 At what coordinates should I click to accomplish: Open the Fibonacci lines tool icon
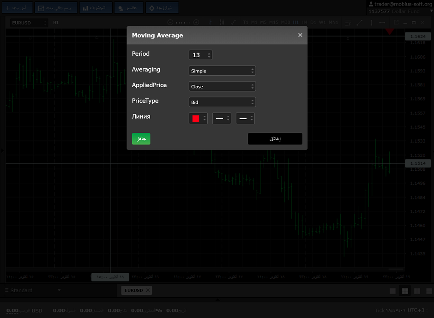[x=348, y=23]
